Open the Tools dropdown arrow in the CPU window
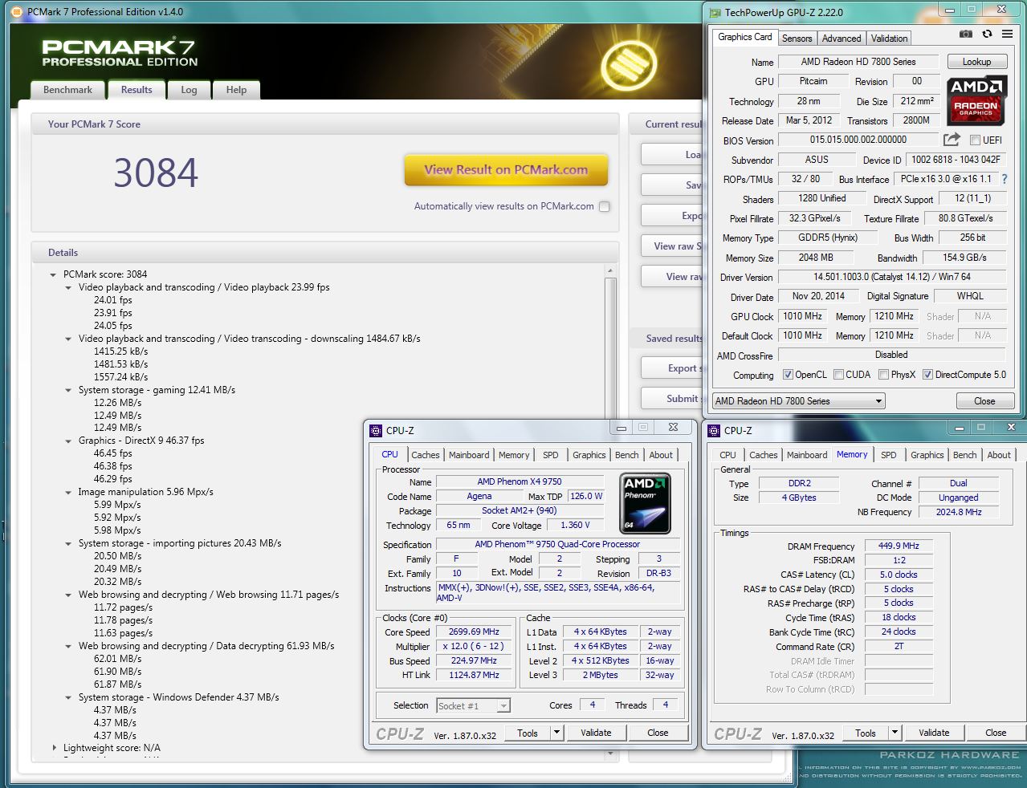1027x788 pixels. pos(556,733)
